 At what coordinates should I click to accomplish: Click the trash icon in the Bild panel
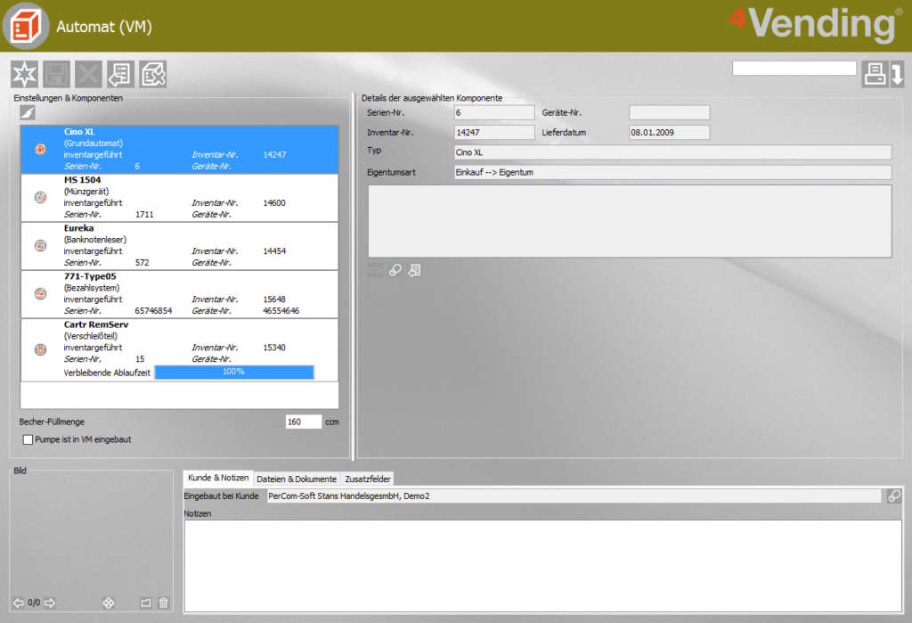tap(164, 603)
